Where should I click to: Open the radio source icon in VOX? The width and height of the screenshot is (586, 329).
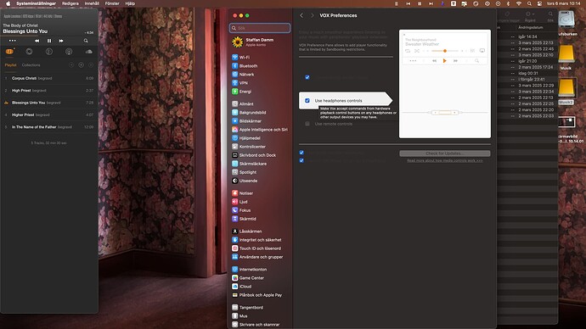point(69,52)
